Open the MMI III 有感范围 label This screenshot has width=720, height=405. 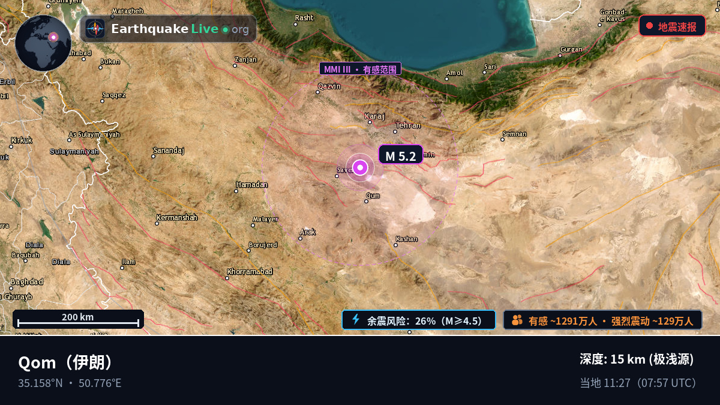tap(360, 69)
